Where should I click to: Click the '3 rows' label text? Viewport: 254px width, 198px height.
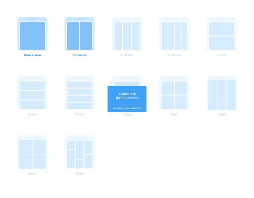(x=32, y=114)
